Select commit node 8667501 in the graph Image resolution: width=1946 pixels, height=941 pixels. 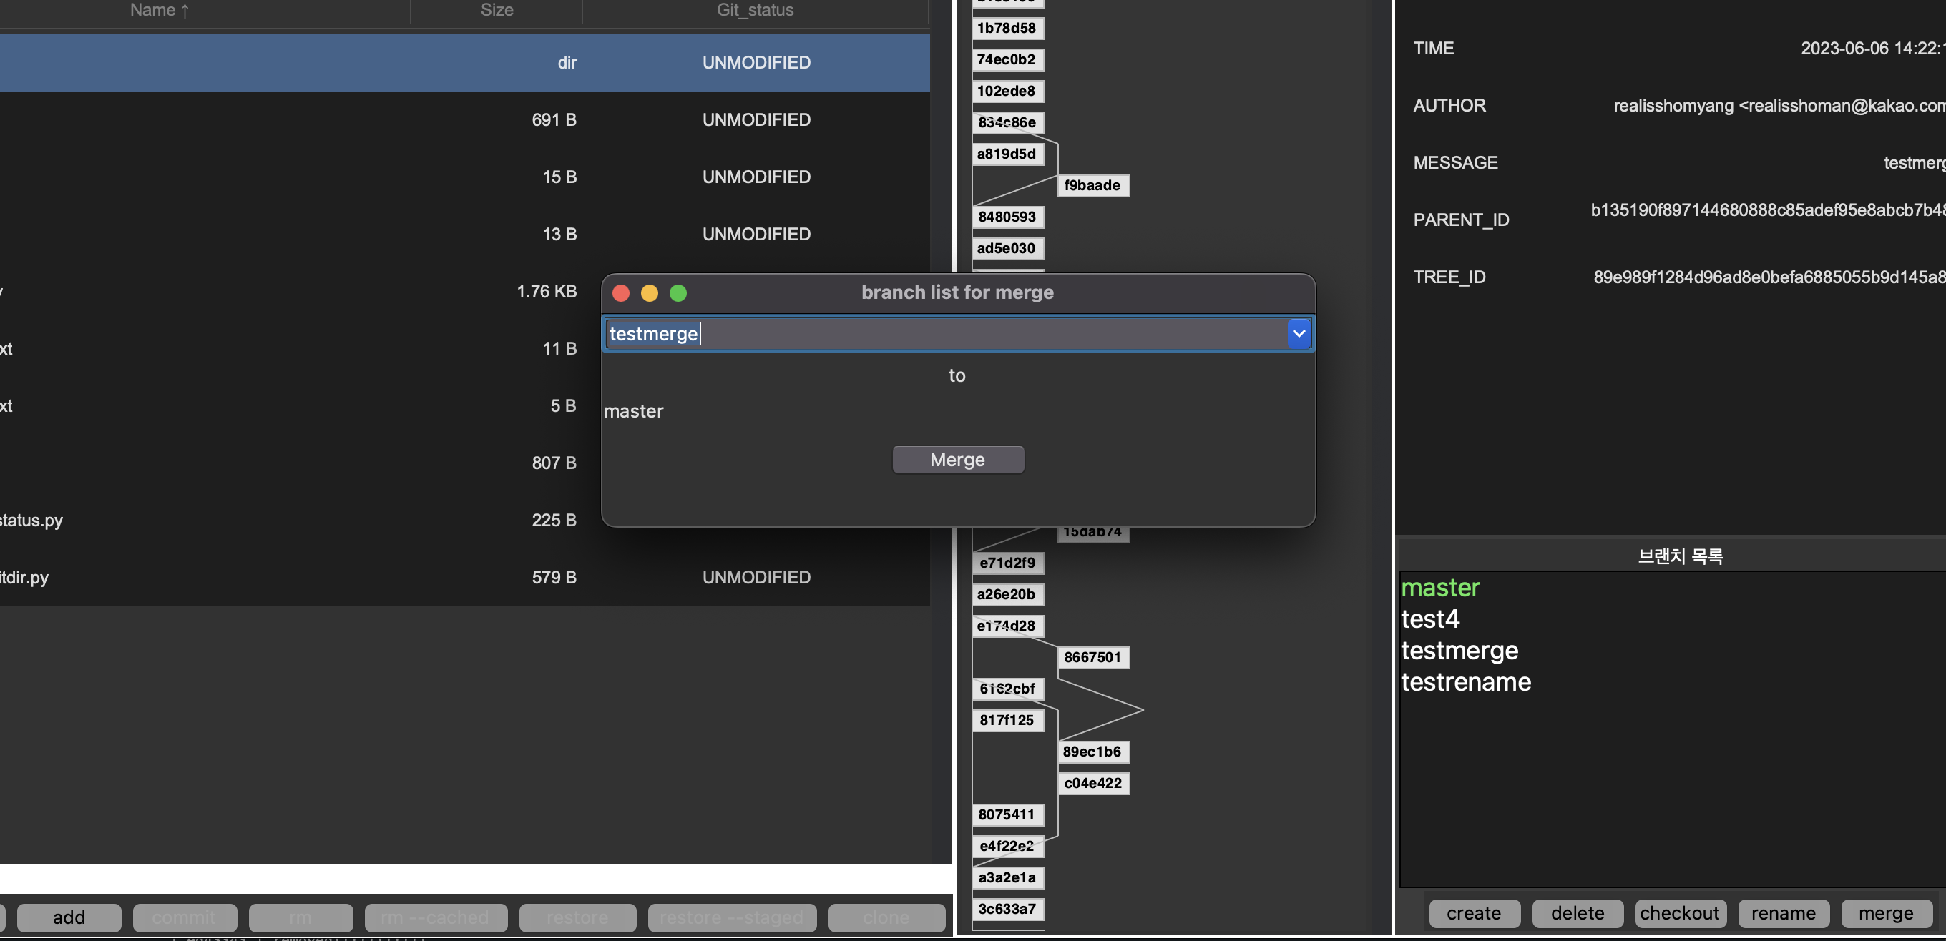pyautogui.click(x=1092, y=656)
